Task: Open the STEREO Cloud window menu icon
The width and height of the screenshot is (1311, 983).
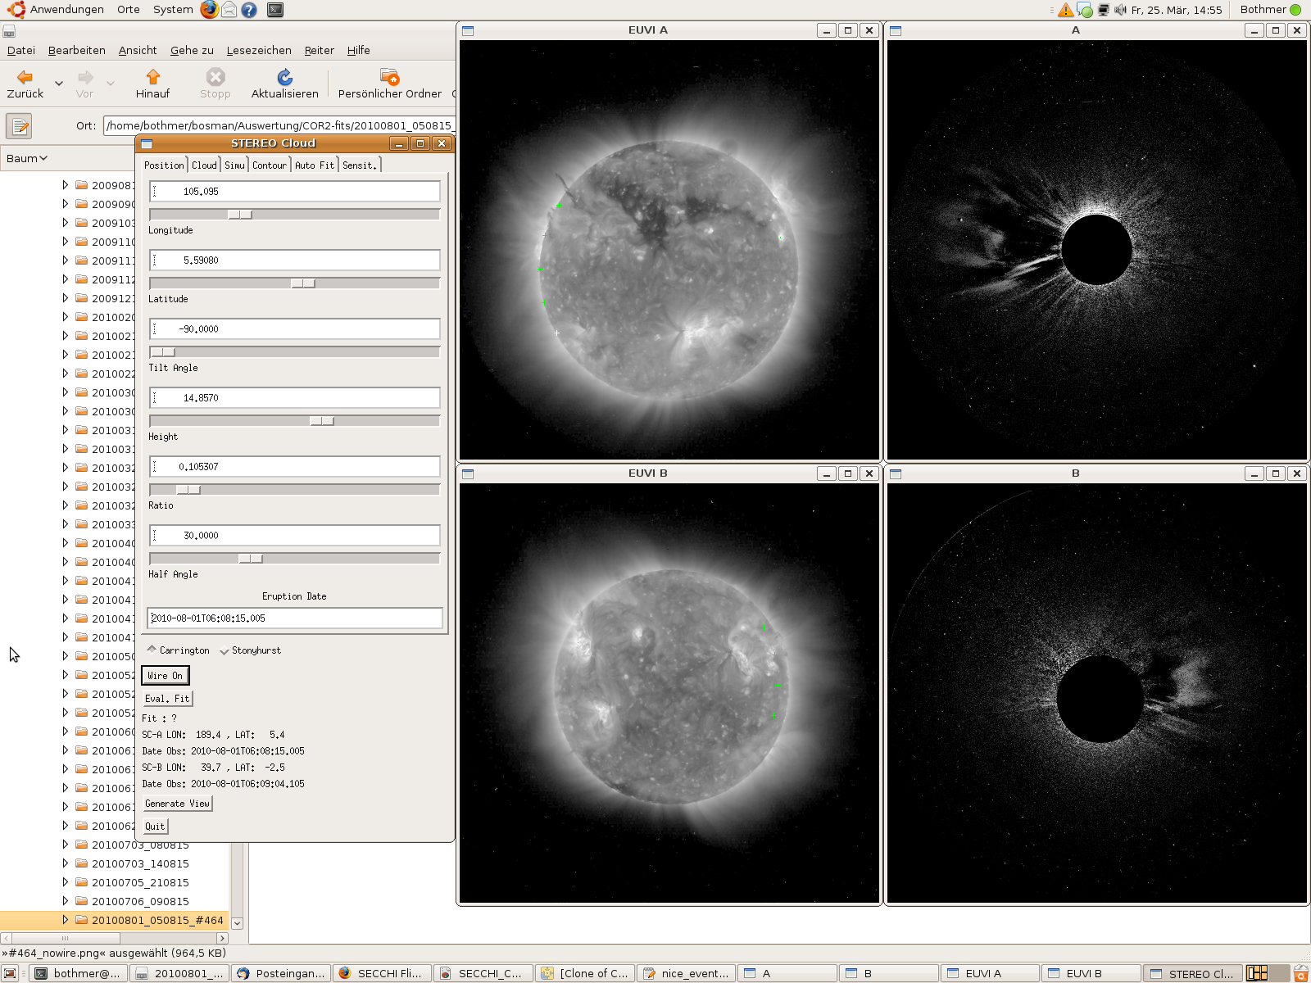Action: pos(147,143)
